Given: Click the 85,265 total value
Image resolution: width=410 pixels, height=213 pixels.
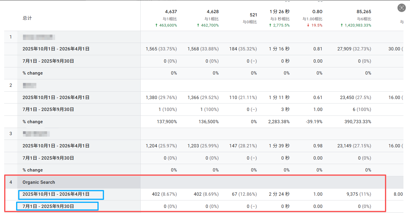Looking at the screenshot, I should point(364,12).
